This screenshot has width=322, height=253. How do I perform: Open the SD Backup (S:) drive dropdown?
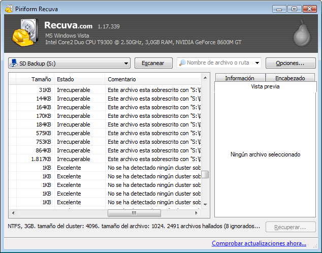126,64
